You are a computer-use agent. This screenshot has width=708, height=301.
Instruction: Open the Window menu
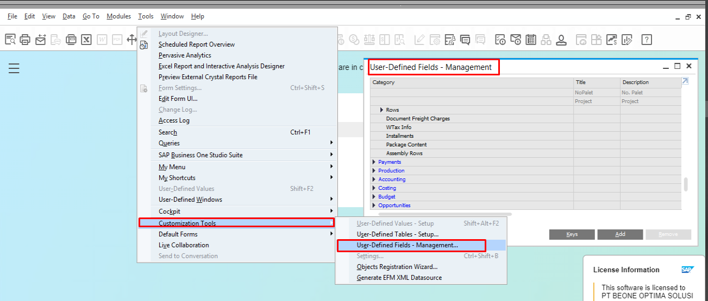[172, 16]
